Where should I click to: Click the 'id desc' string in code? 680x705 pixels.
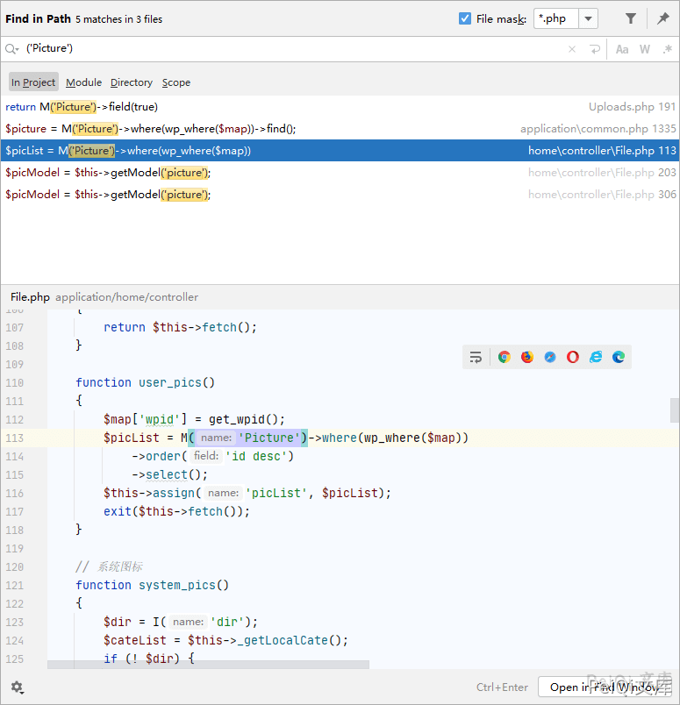[x=255, y=456]
